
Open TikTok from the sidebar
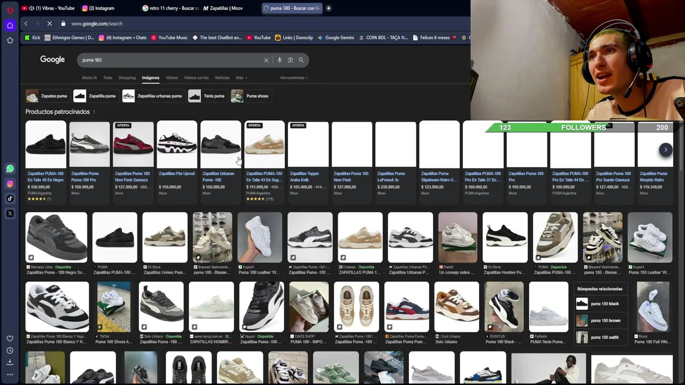(x=10, y=198)
